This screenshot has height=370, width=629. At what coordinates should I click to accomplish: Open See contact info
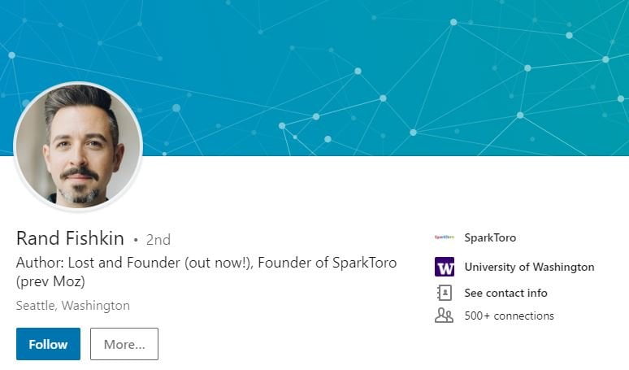pyautogui.click(x=505, y=293)
